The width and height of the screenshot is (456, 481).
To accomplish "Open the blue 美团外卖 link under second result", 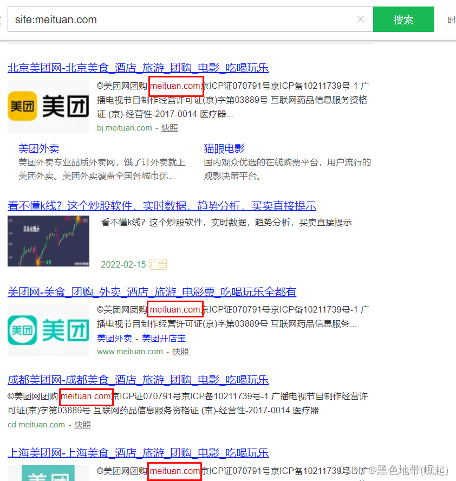I will [x=114, y=339].
